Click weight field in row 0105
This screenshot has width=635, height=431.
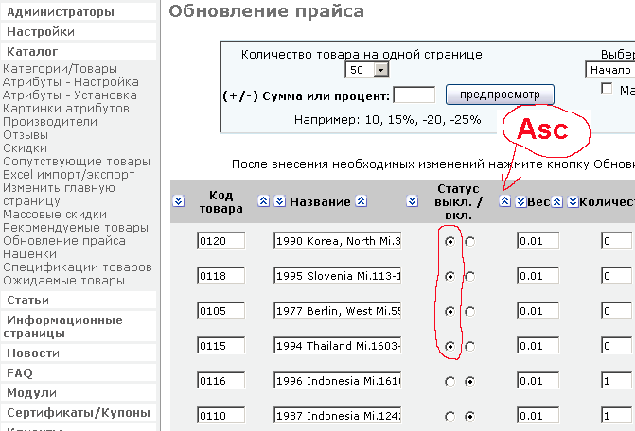coord(538,311)
